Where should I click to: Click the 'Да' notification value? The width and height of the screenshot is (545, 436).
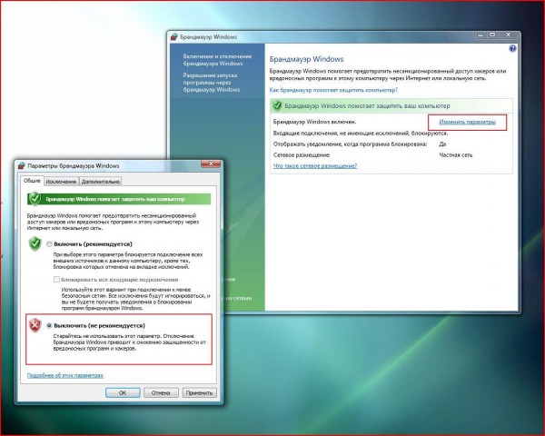[x=442, y=144]
